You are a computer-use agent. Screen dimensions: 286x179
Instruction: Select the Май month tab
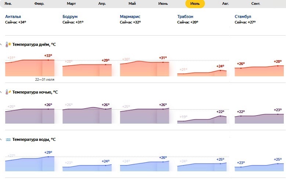point(132,4)
